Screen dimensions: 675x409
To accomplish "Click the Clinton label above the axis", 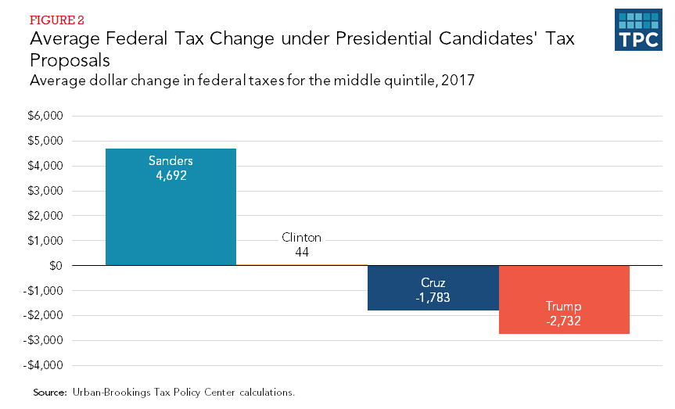I will [x=302, y=238].
